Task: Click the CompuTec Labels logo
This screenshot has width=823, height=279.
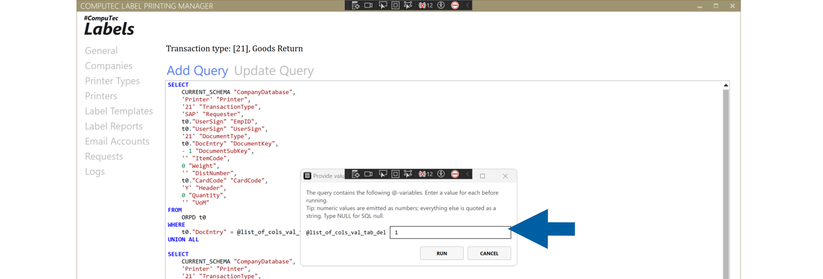Action: pyautogui.click(x=109, y=25)
